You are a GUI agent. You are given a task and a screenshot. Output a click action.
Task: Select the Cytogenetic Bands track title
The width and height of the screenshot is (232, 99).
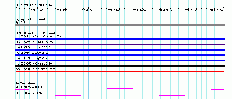coord(31,19)
